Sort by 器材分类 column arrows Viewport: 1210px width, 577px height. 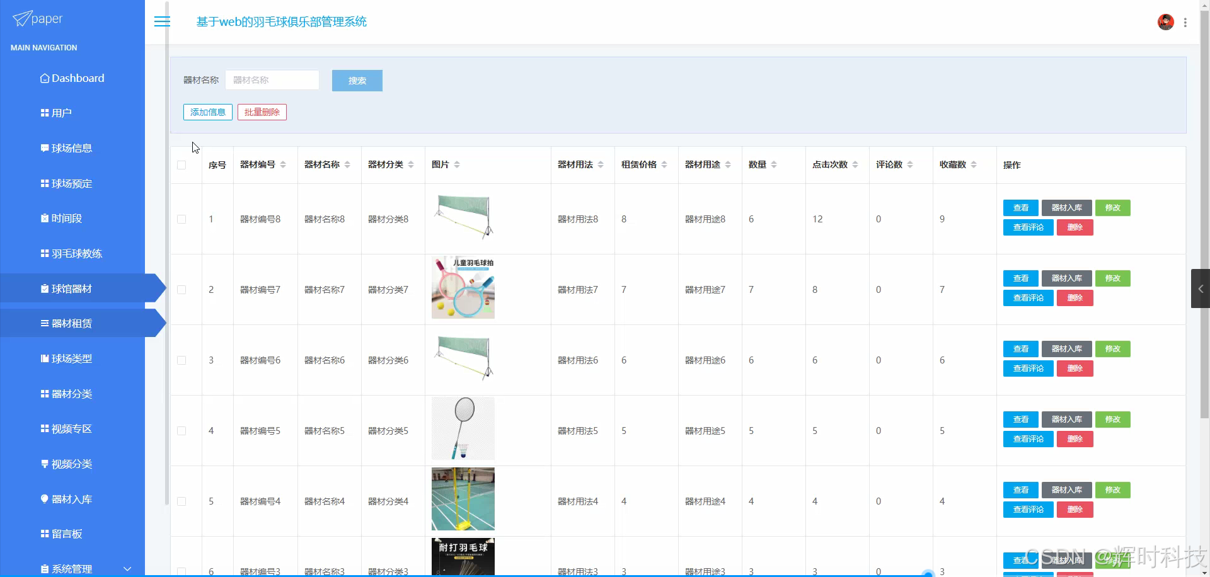411,164
